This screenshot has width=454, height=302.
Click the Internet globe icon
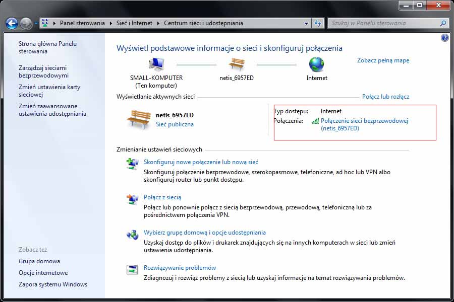pyautogui.click(x=316, y=64)
